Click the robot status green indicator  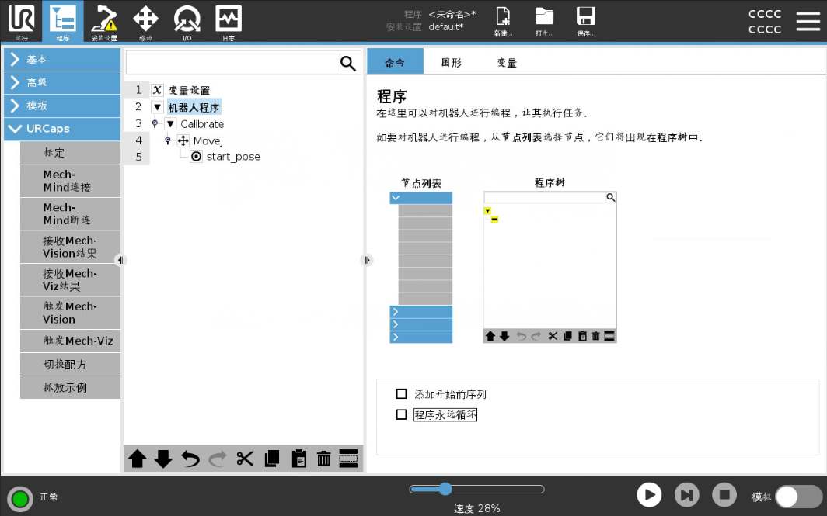click(20, 497)
